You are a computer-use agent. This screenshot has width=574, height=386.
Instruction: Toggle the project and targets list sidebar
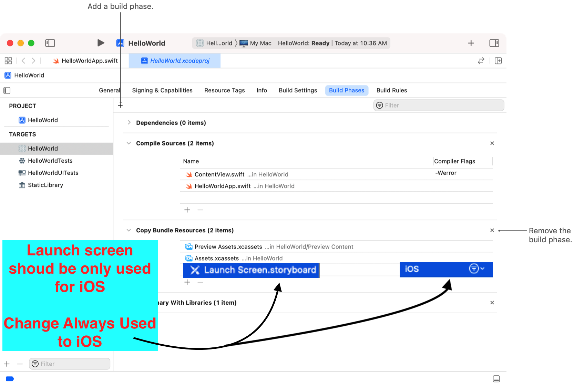[x=7, y=90]
